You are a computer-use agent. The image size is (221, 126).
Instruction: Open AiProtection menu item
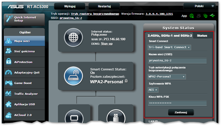click(25, 62)
